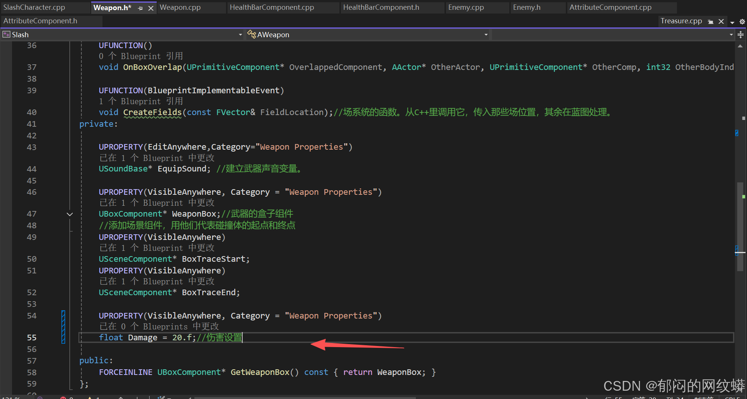Click the Slash project icon
Viewport: 747px width, 399px height.
point(6,35)
